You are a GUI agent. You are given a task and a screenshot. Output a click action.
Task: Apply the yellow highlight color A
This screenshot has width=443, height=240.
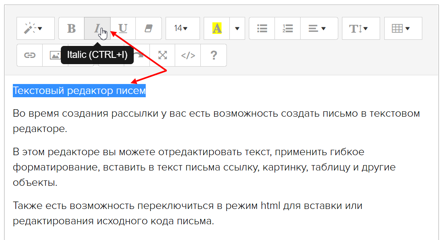point(217,29)
